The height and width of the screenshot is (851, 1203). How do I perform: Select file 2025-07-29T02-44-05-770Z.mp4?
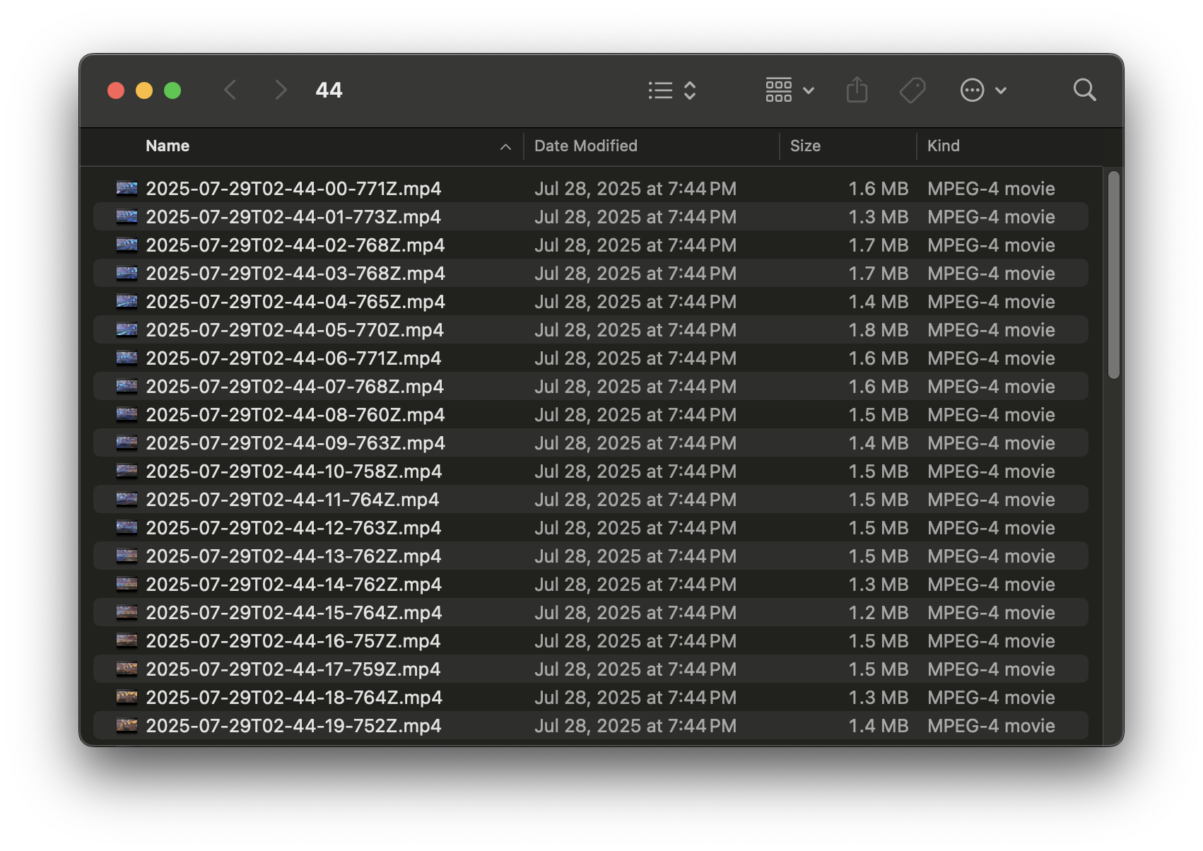tap(295, 330)
